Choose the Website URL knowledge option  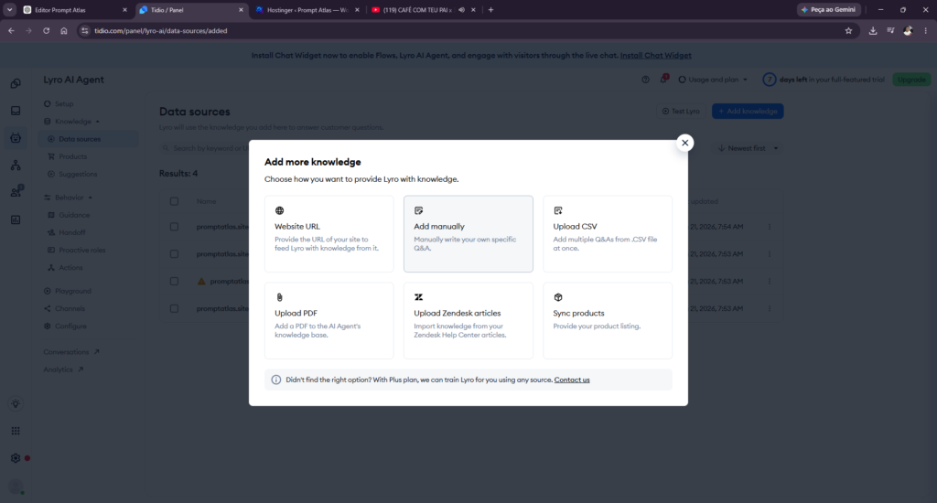(x=329, y=233)
